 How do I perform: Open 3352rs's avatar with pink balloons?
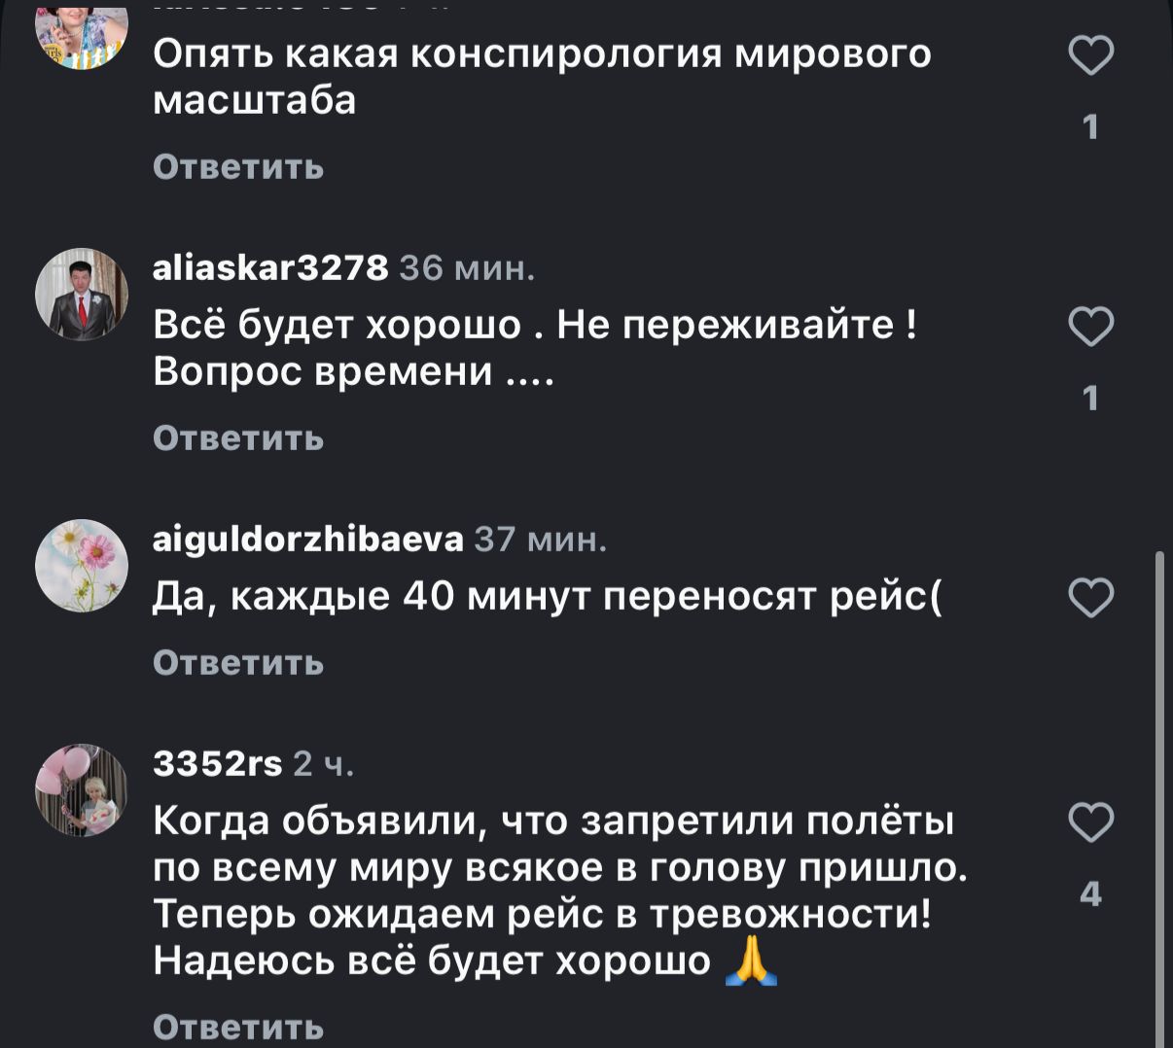tap(82, 790)
